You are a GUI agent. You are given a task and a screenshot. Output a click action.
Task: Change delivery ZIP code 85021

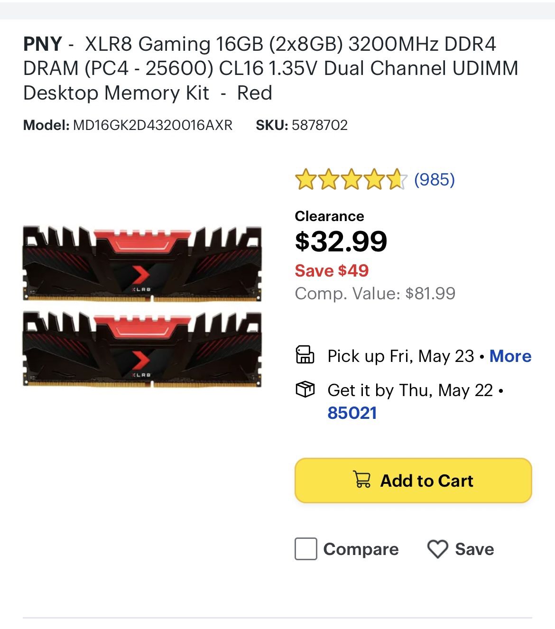pos(352,413)
